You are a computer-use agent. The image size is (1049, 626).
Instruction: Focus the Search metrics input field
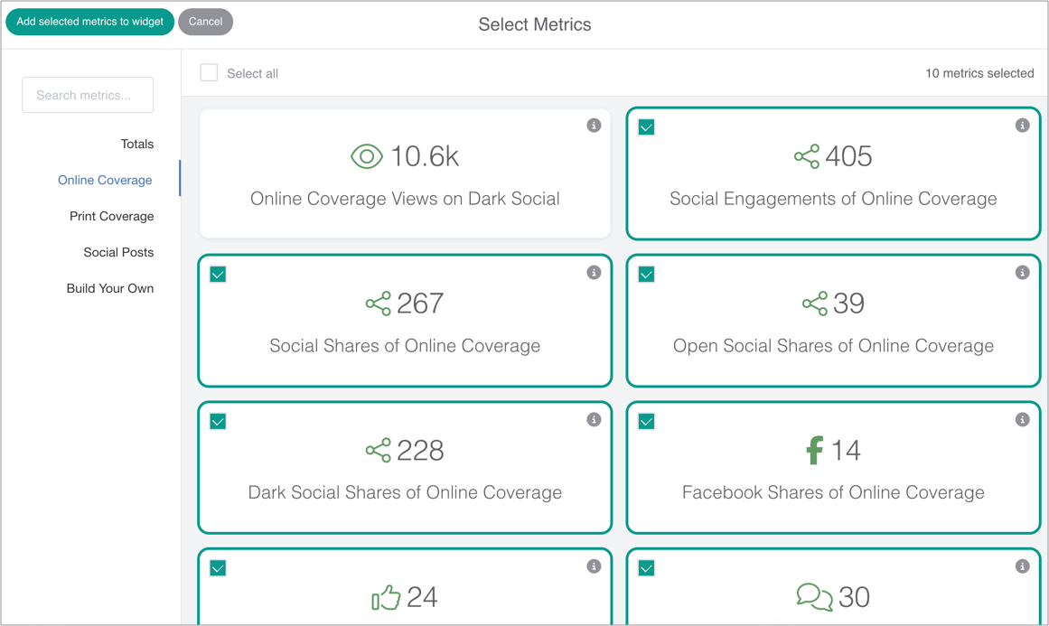pos(88,95)
